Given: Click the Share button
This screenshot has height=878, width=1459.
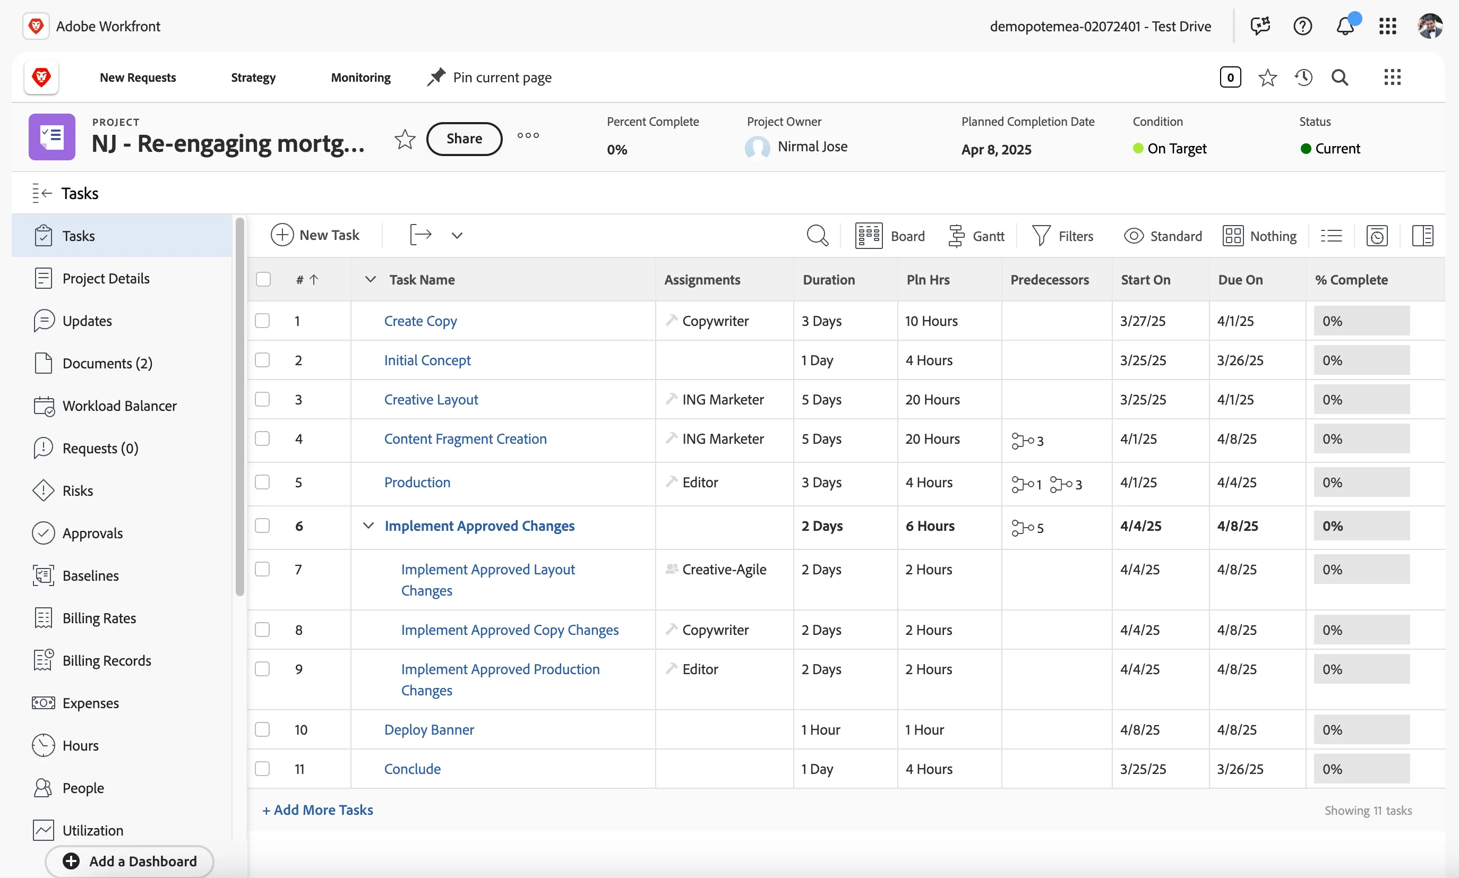Looking at the screenshot, I should [x=465, y=139].
